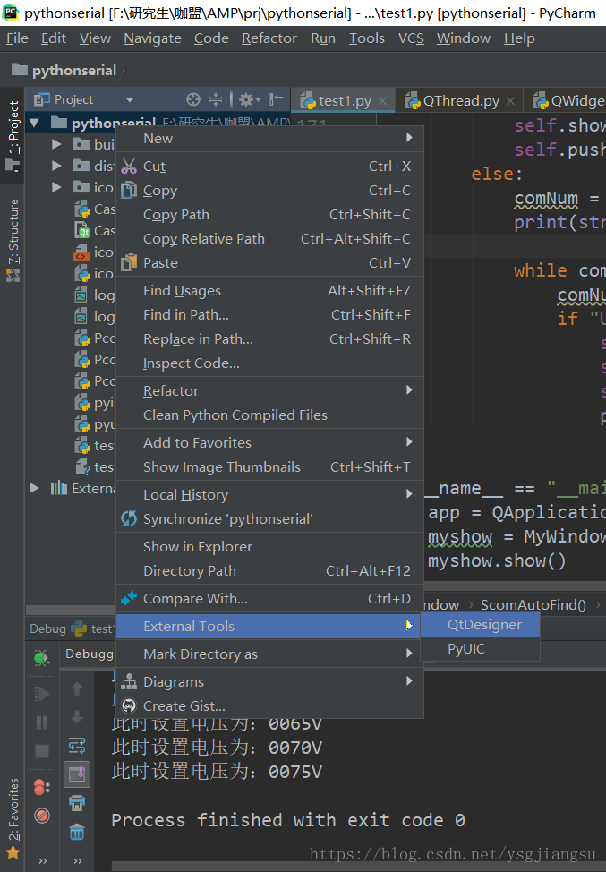
Task: Click the up arrow in console toolbar
Action: [x=77, y=689]
